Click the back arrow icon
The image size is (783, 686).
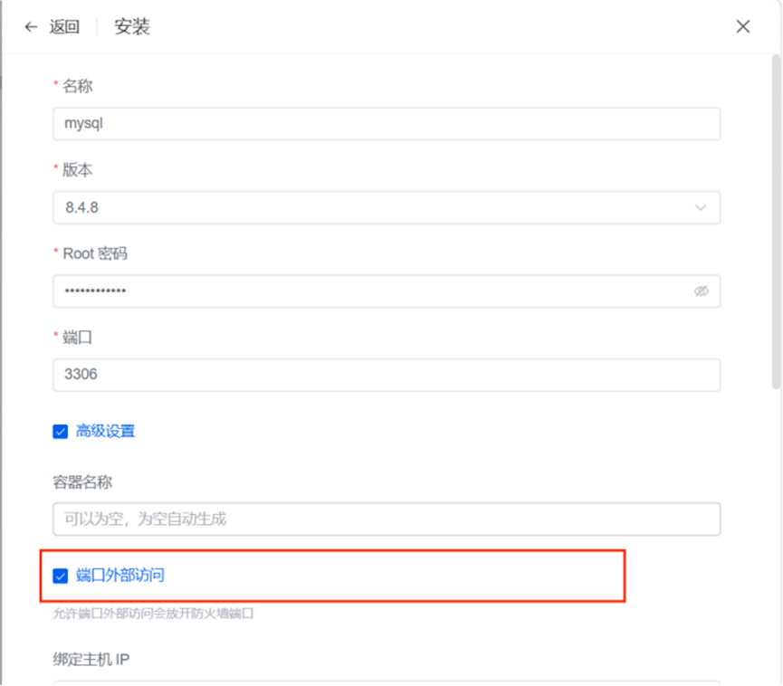click(31, 27)
